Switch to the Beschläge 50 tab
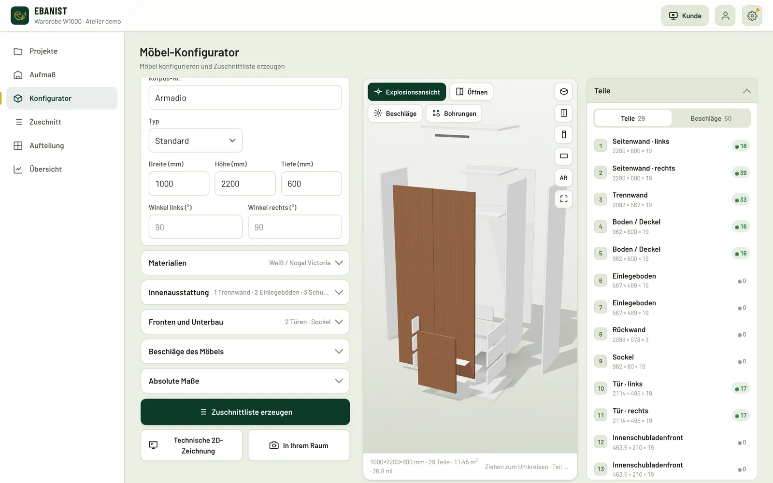 pos(711,118)
